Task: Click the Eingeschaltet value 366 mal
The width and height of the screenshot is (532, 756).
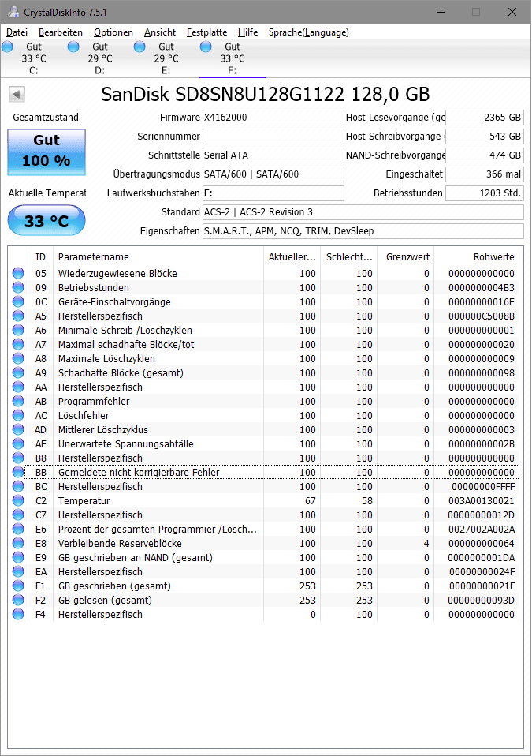Action: tap(485, 174)
